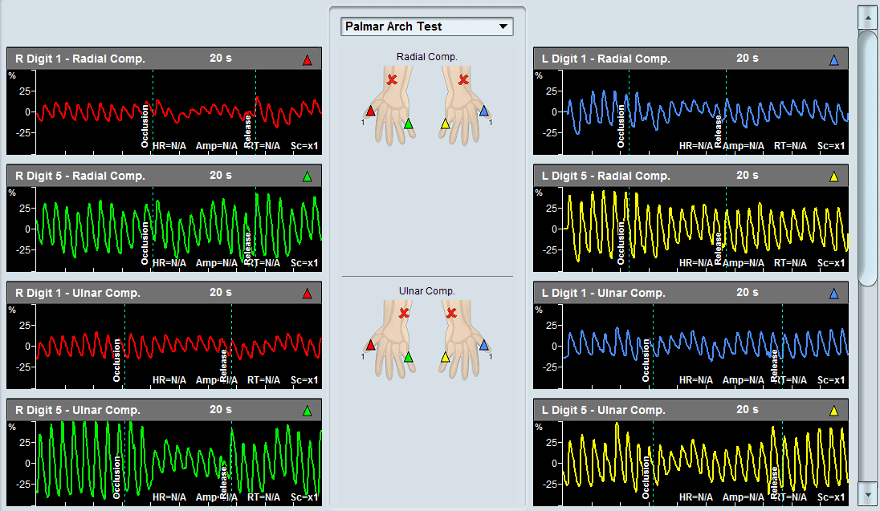The height and width of the screenshot is (511, 880).
Task: Toggle the green triangle on R Digit 5 Ulnar header
Action: click(308, 410)
